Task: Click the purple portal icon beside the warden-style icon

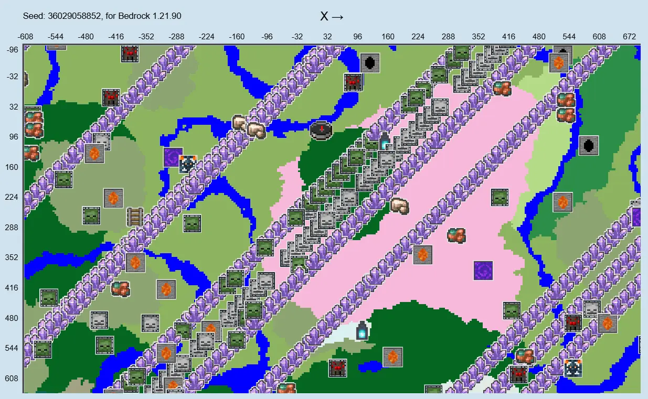Action: [x=173, y=157]
